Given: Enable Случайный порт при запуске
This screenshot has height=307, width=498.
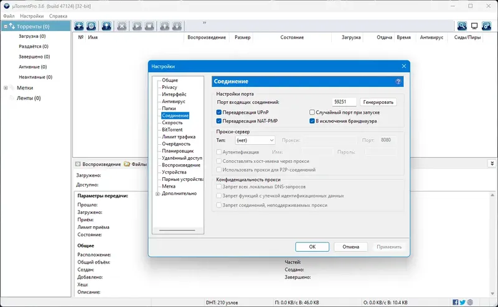Looking at the screenshot, I should (312, 112).
